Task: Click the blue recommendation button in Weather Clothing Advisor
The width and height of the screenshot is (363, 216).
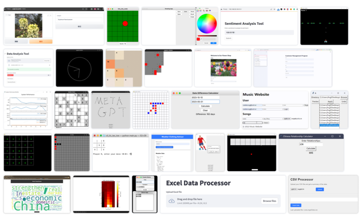Action: [x=164, y=147]
